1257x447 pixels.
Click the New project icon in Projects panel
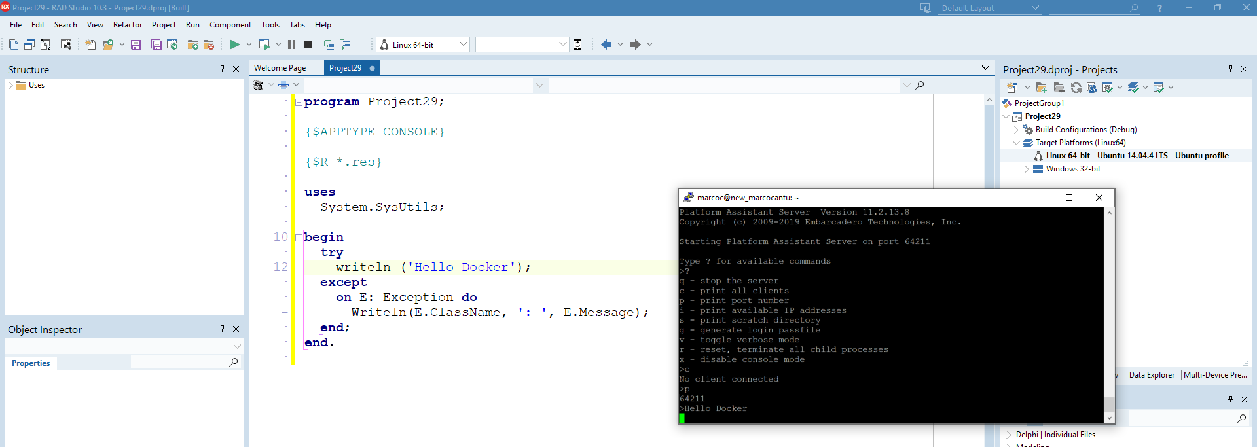[x=1012, y=87]
